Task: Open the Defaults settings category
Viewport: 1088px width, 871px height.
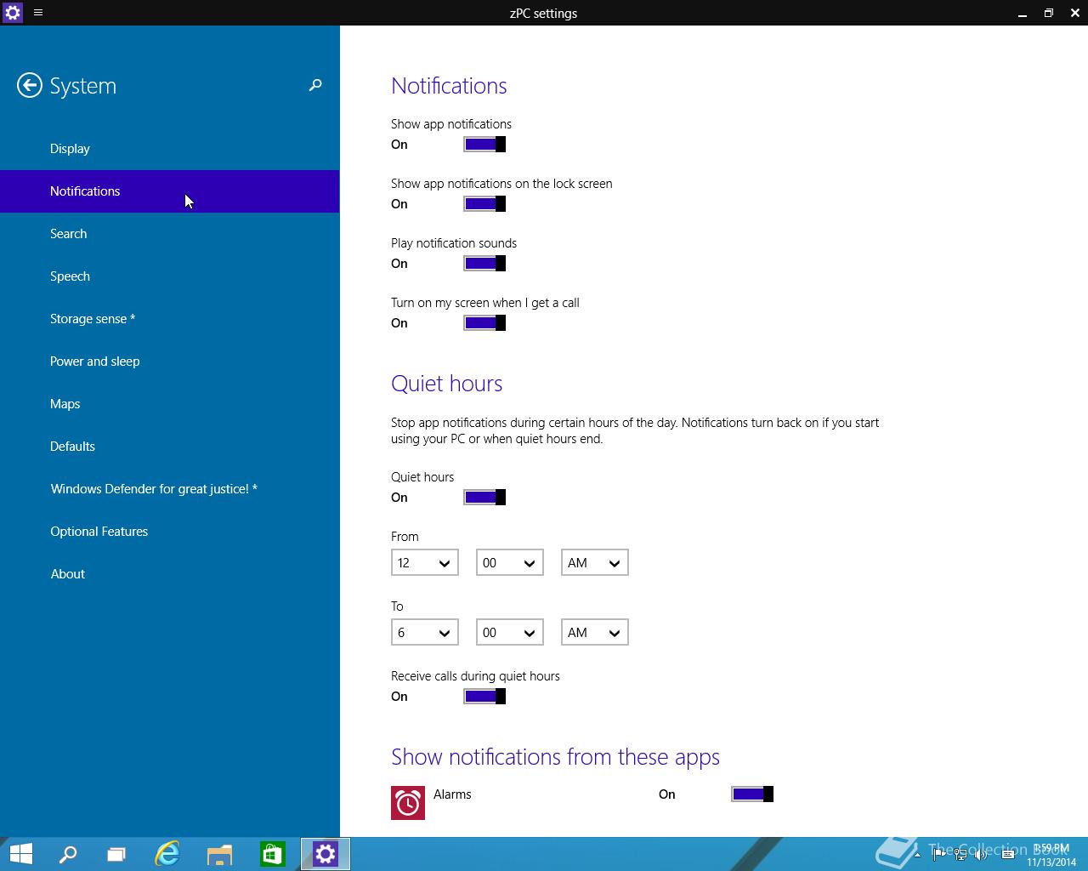Action: click(170, 447)
